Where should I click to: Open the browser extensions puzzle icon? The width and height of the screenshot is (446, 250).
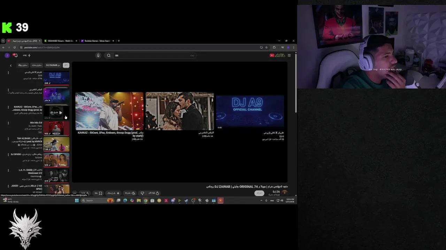(x=274, y=47)
